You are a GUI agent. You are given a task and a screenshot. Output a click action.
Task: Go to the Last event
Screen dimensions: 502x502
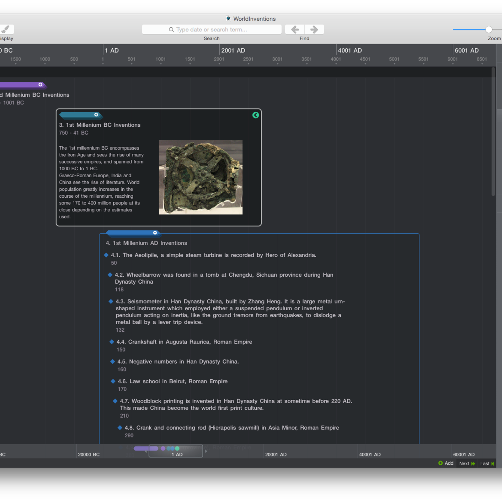487,463
